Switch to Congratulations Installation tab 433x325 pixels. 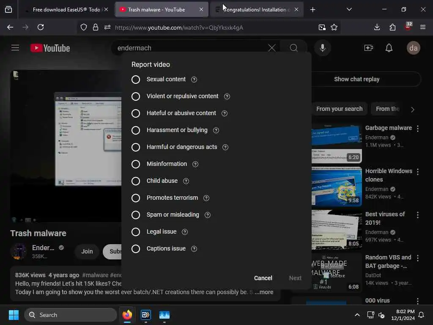[x=257, y=10]
